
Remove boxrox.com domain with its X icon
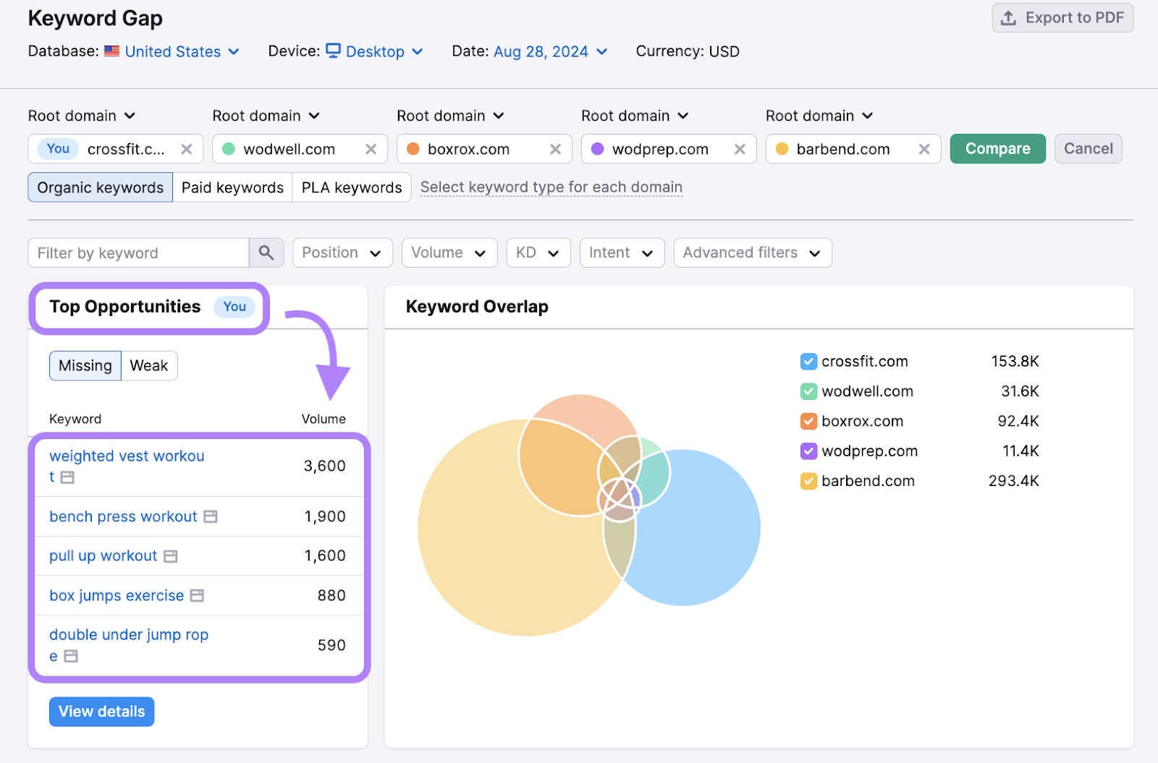pos(556,149)
